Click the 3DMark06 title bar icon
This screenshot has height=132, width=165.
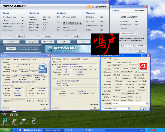tap(2, 2)
